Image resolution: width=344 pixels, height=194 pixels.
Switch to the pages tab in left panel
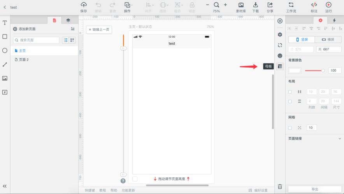pyautogui.click(x=54, y=20)
